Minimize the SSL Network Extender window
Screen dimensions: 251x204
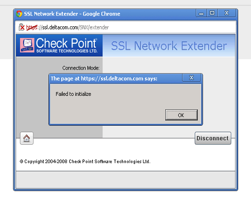tap(201, 13)
